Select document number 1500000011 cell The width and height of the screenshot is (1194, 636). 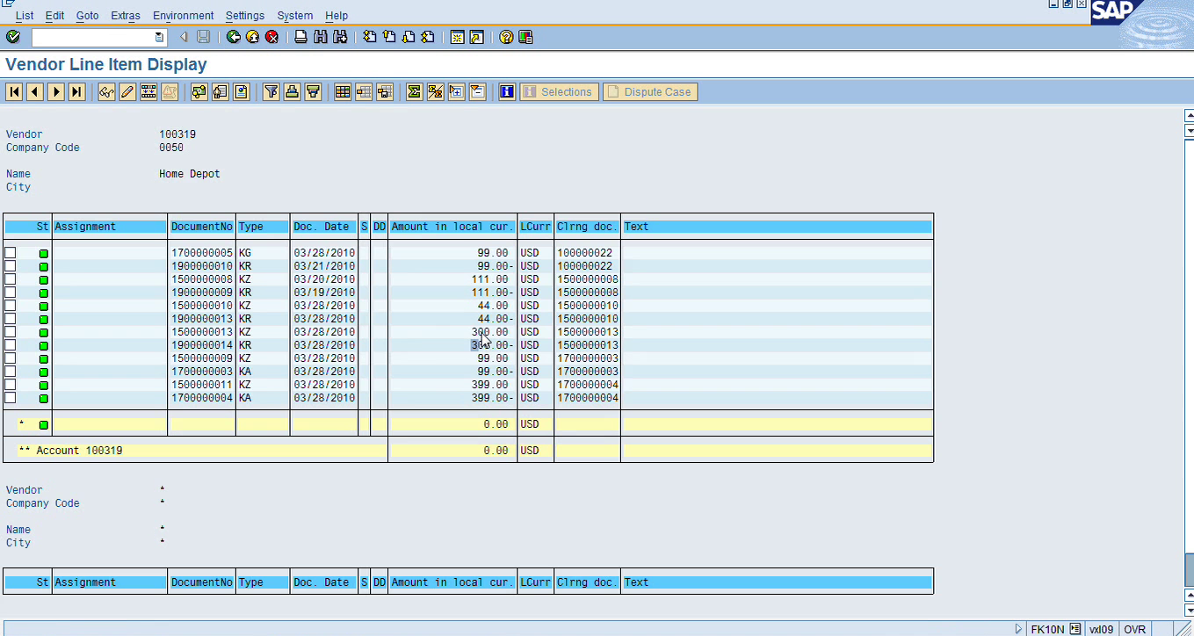pyautogui.click(x=201, y=385)
